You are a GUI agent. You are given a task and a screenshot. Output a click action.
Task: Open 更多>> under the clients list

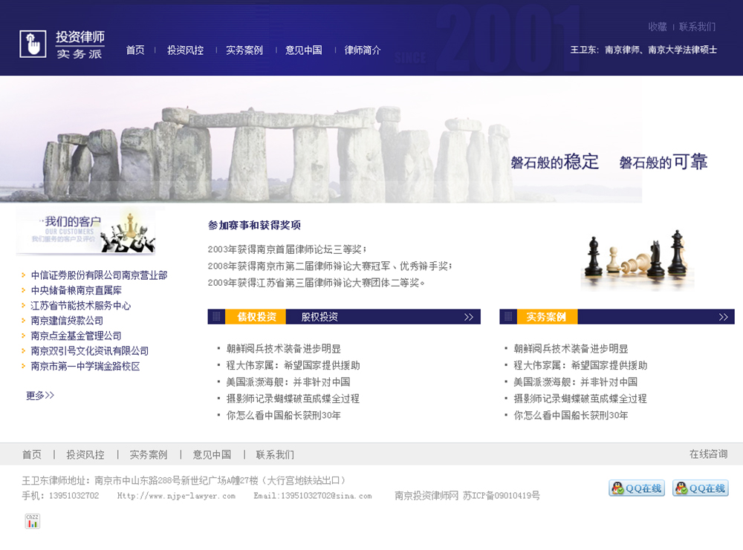click(x=40, y=396)
